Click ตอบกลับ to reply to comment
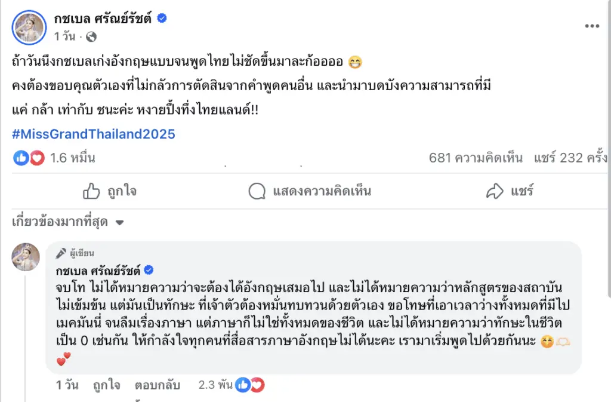This screenshot has width=611, height=402. pyautogui.click(x=157, y=385)
